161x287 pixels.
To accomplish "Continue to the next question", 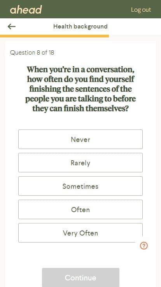I will click(80, 278).
